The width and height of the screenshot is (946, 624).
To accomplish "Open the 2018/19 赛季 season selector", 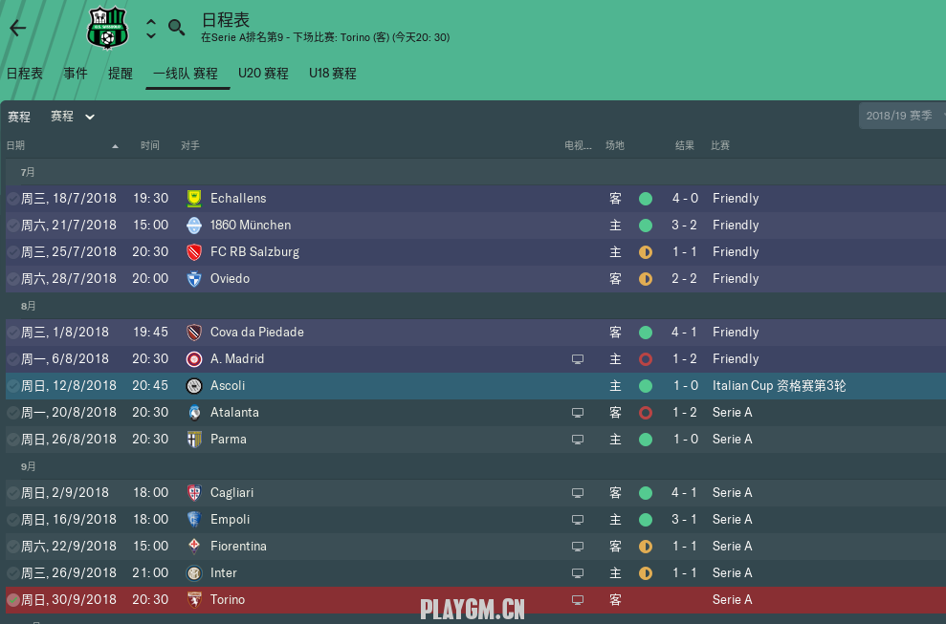I will point(903,116).
